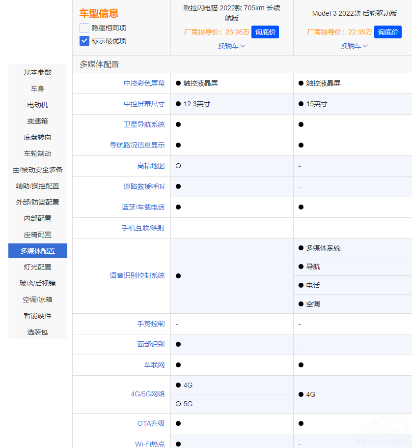Viewport: 412px width, 448px height.
Task: Check the 隐藏相同项 checkbox
Action: (x=84, y=29)
